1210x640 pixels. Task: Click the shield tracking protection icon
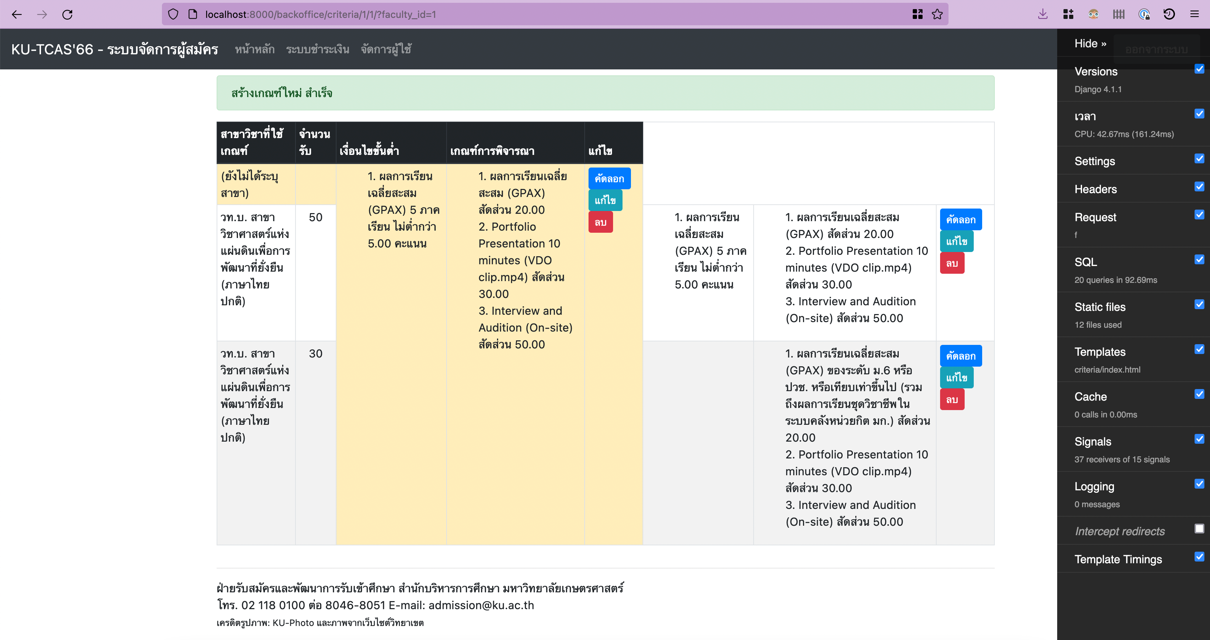[x=173, y=15]
